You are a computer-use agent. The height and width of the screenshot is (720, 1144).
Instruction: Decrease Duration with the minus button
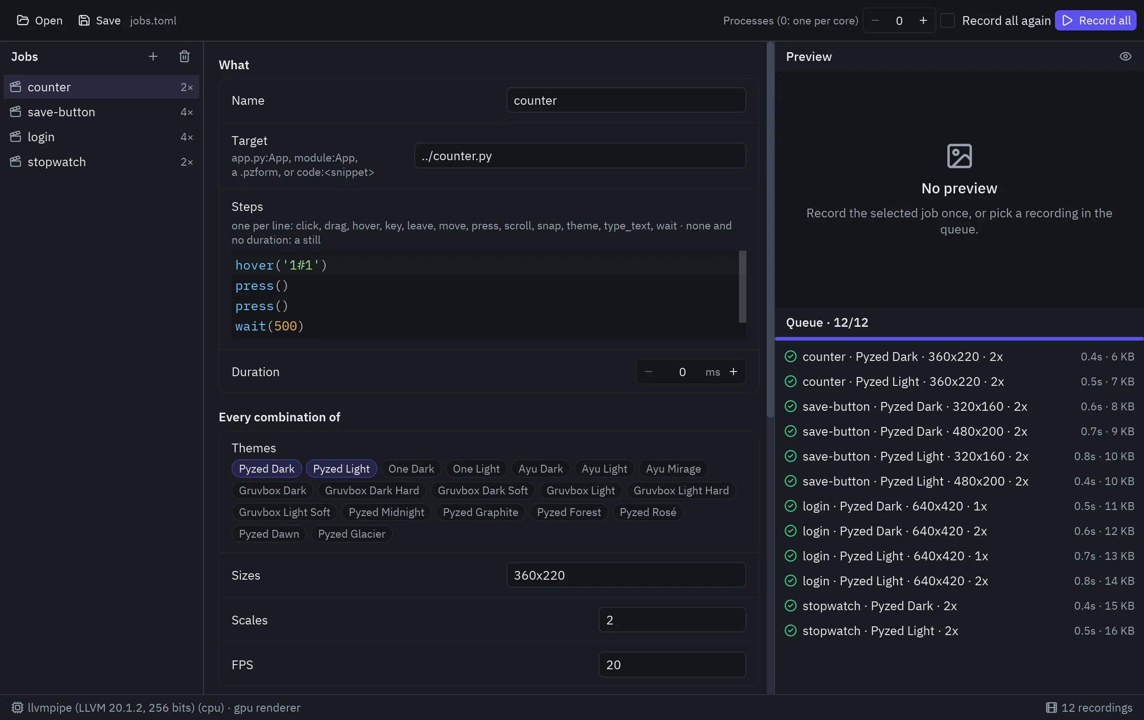click(x=649, y=372)
